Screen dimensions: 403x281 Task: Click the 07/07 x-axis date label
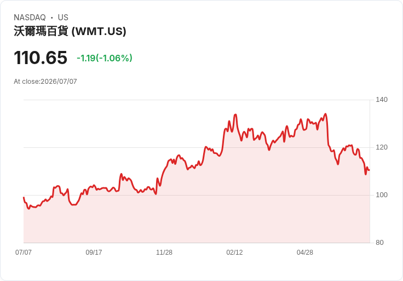[x=24, y=252]
